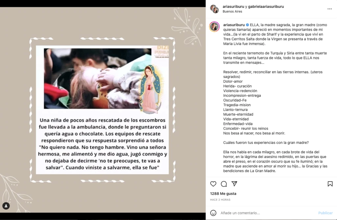This screenshot has height=220, width=337.
Task: Open ariasuriburu username in caption
Action: point(234,25)
